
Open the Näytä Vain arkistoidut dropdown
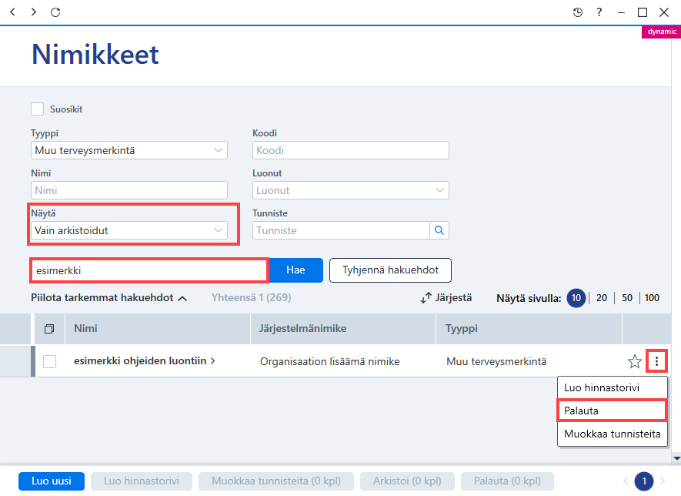pos(129,230)
